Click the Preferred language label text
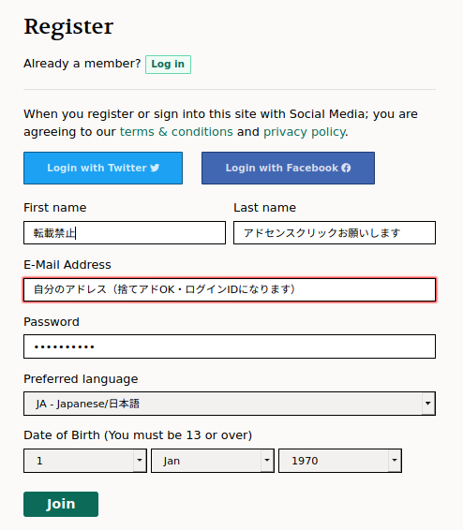The image size is (463, 530). pyautogui.click(x=81, y=379)
